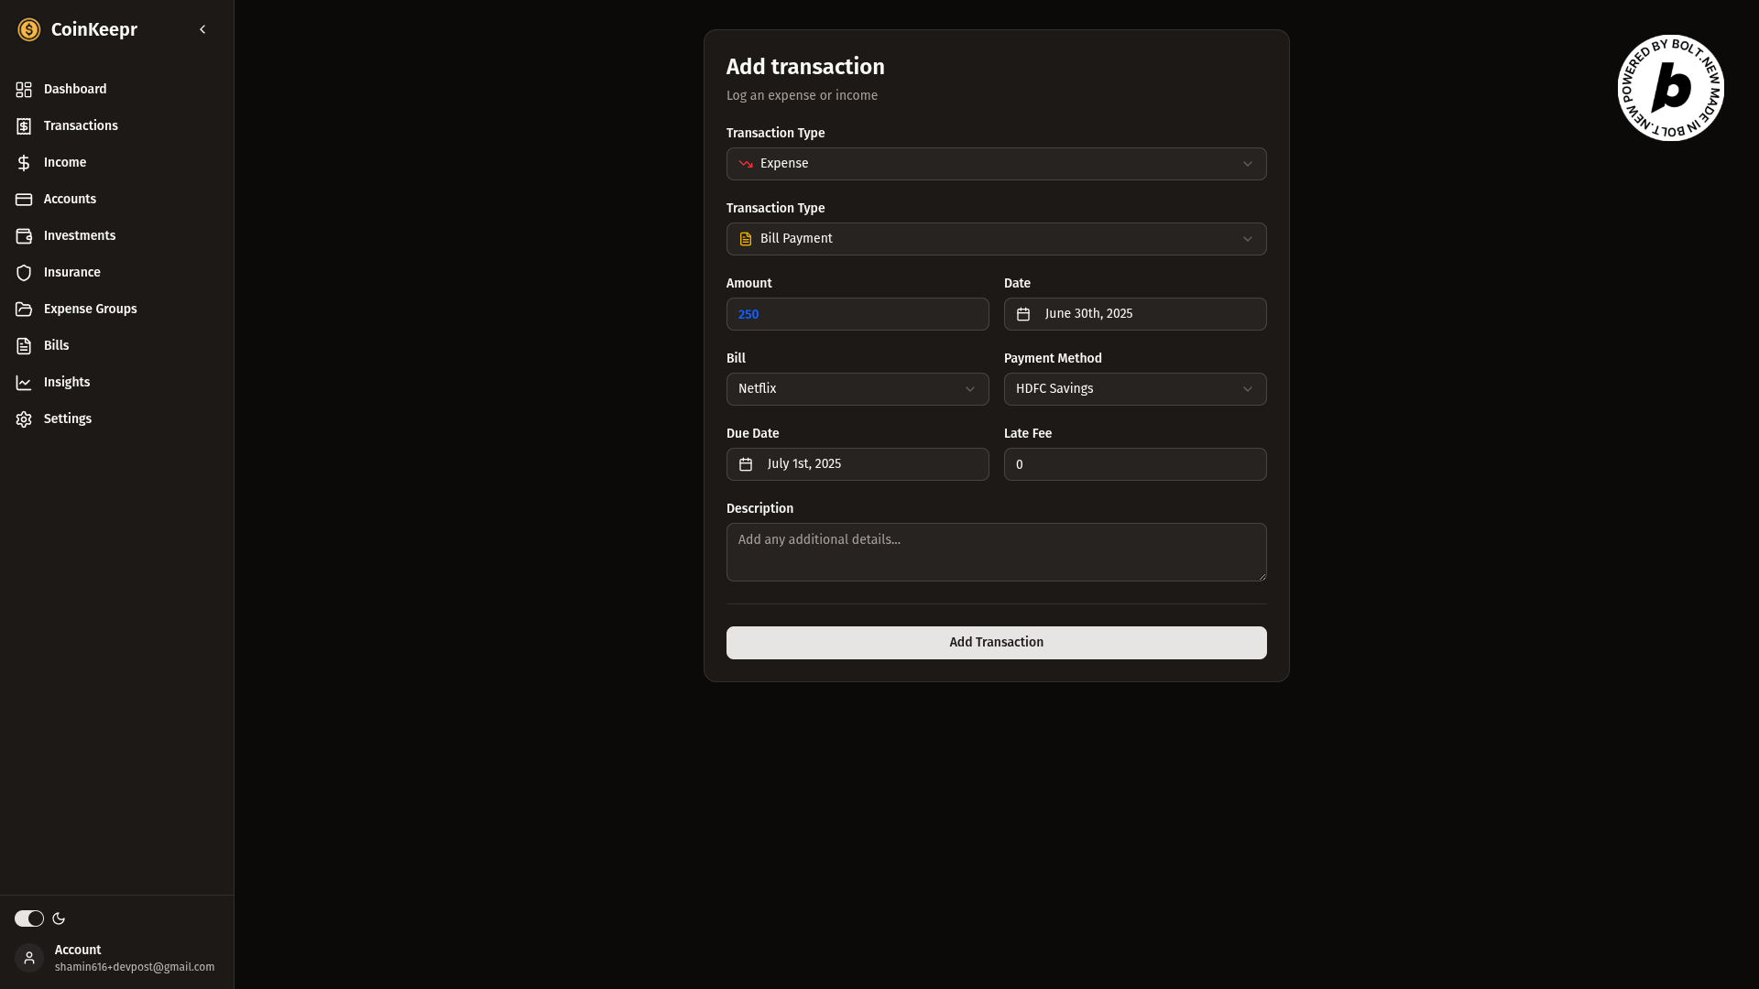The height and width of the screenshot is (989, 1759).
Task: Click the CoinKeepr coin logo icon
Action: pos(29,30)
